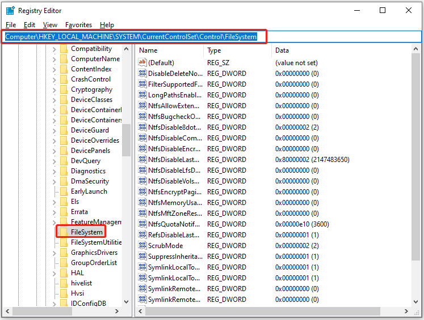424x320 pixels.
Task: Select the GroupOrderList key
Action: point(94,263)
